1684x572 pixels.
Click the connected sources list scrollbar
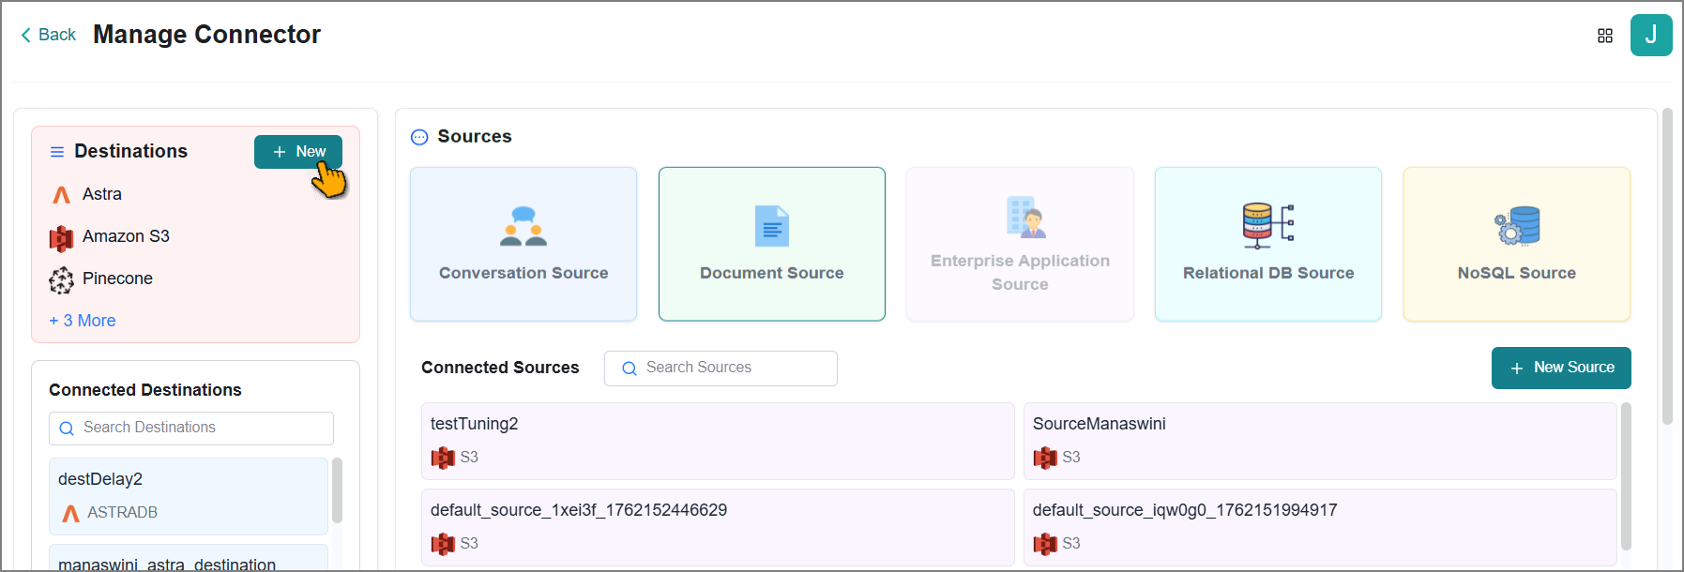(1626, 476)
